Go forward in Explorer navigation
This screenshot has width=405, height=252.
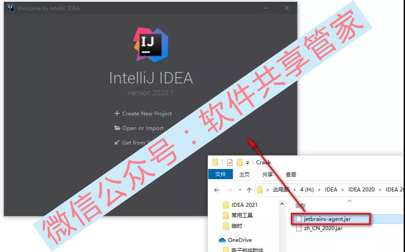tap(229, 190)
